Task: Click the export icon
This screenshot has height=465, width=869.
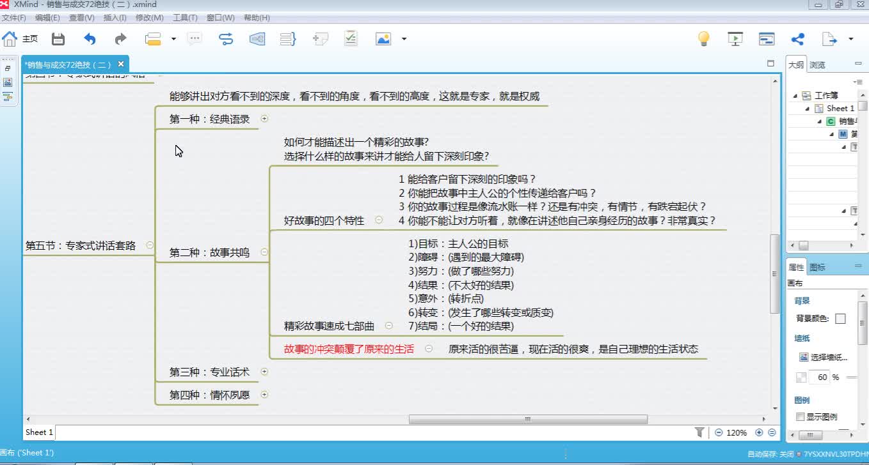Action: [829, 39]
